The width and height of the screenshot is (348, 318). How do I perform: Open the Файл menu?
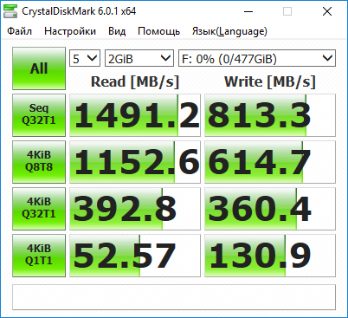[x=19, y=31]
